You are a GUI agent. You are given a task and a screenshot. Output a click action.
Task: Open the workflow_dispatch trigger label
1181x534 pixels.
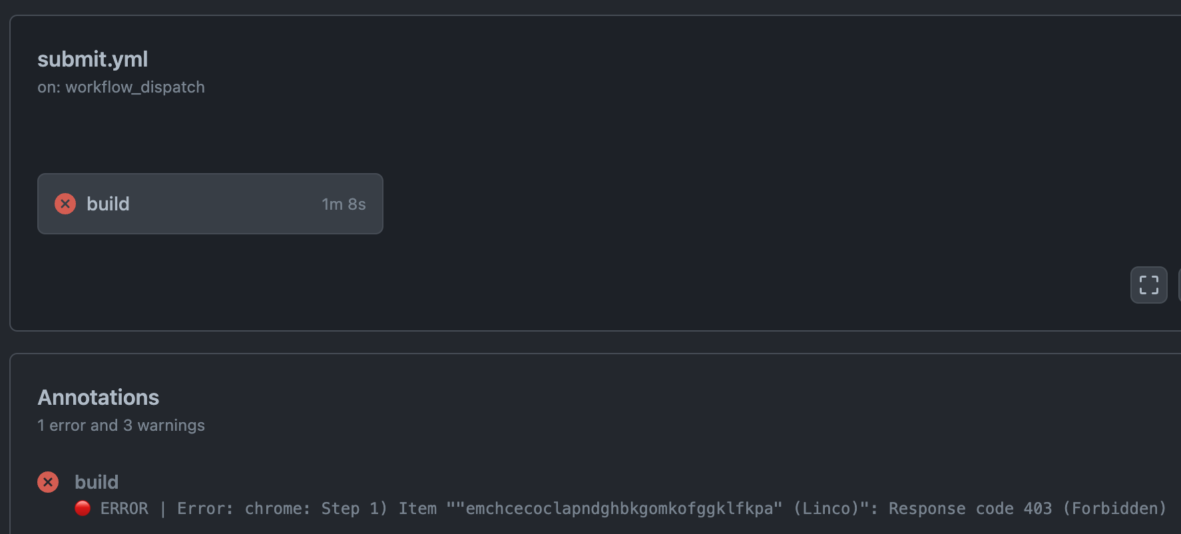pyautogui.click(x=121, y=87)
